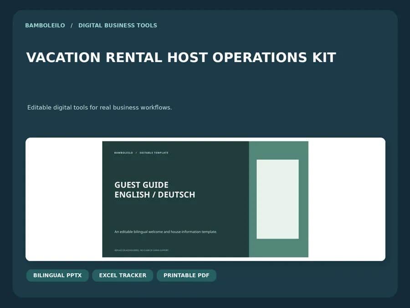This screenshot has width=410, height=308.
Task: Click the BAMBOLEILO breadcrumb text
Action: (x=45, y=26)
